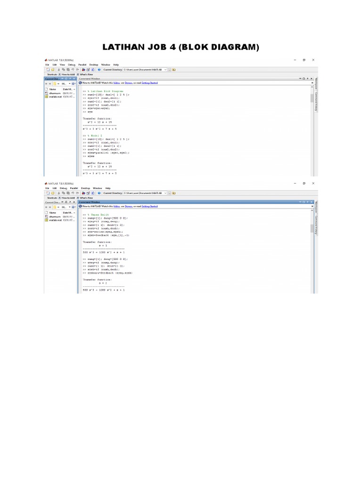
Task: Click back arrow in Latihan Blok Diagram window directory panel
Action: coord(46,84)
